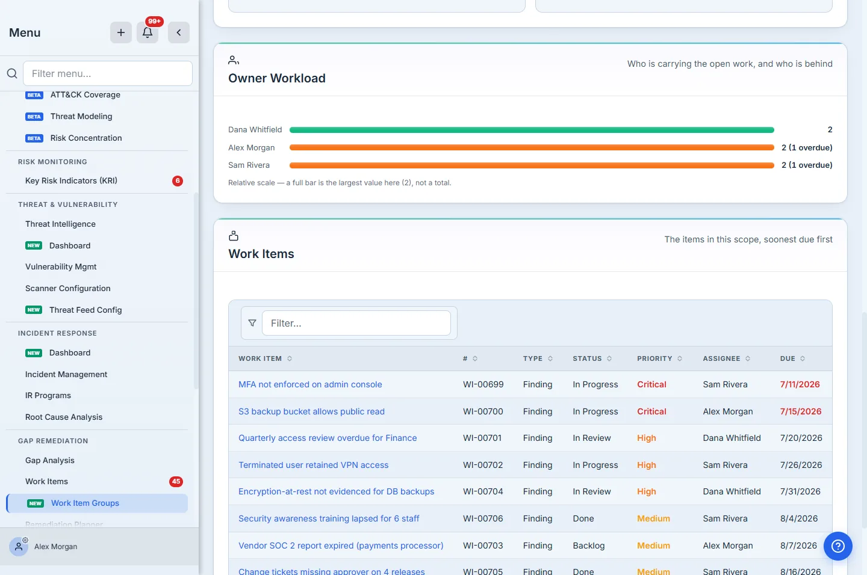Open Change tickets missing approver item
The width and height of the screenshot is (867, 575).
pyautogui.click(x=332, y=571)
